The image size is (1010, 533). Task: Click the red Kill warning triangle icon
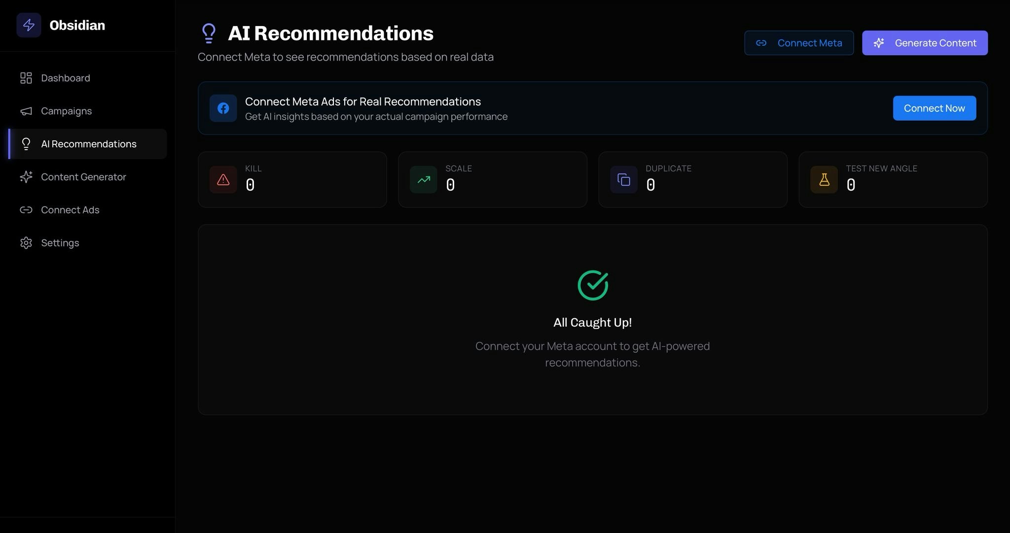223,179
